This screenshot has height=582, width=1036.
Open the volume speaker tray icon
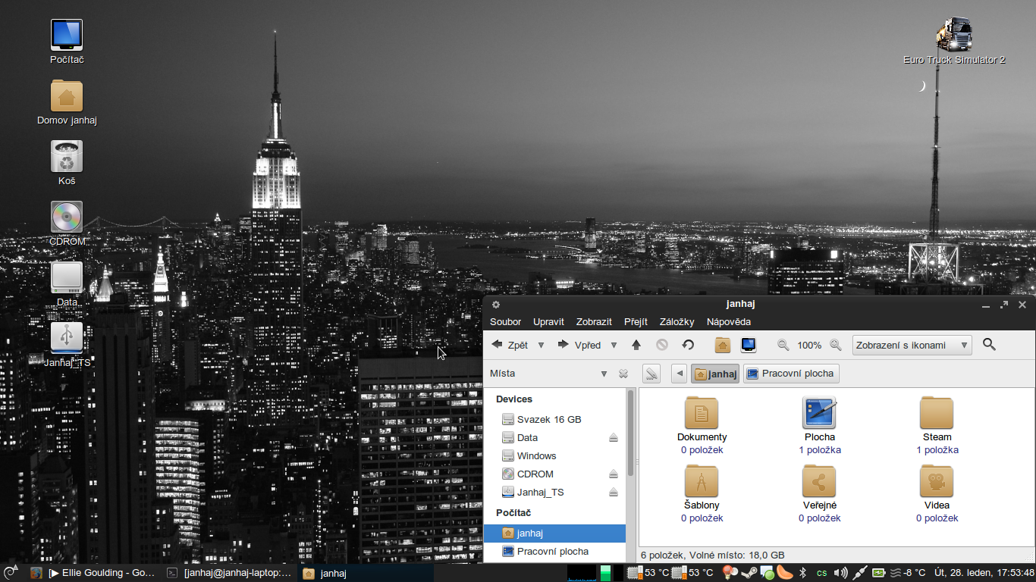(x=840, y=573)
